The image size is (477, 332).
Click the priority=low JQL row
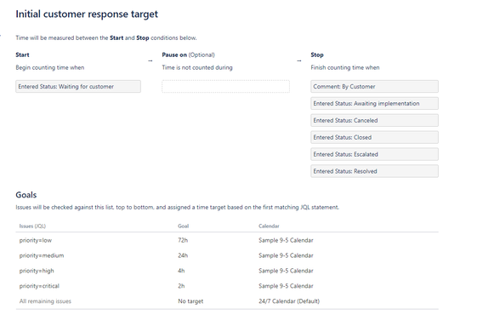(x=227, y=240)
